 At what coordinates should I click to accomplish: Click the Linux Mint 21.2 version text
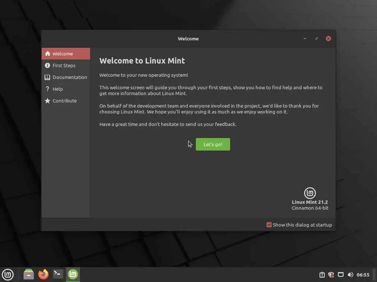[310, 202]
